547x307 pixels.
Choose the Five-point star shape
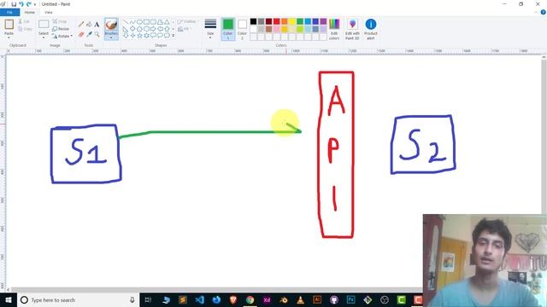click(x=139, y=36)
